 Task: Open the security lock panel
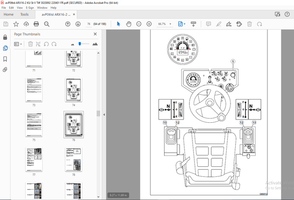[5, 37]
